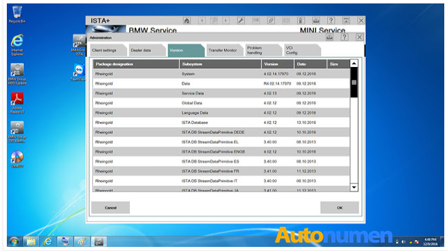Open Internet Explorer from taskbar
447x251 pixels.
point(48,241)
